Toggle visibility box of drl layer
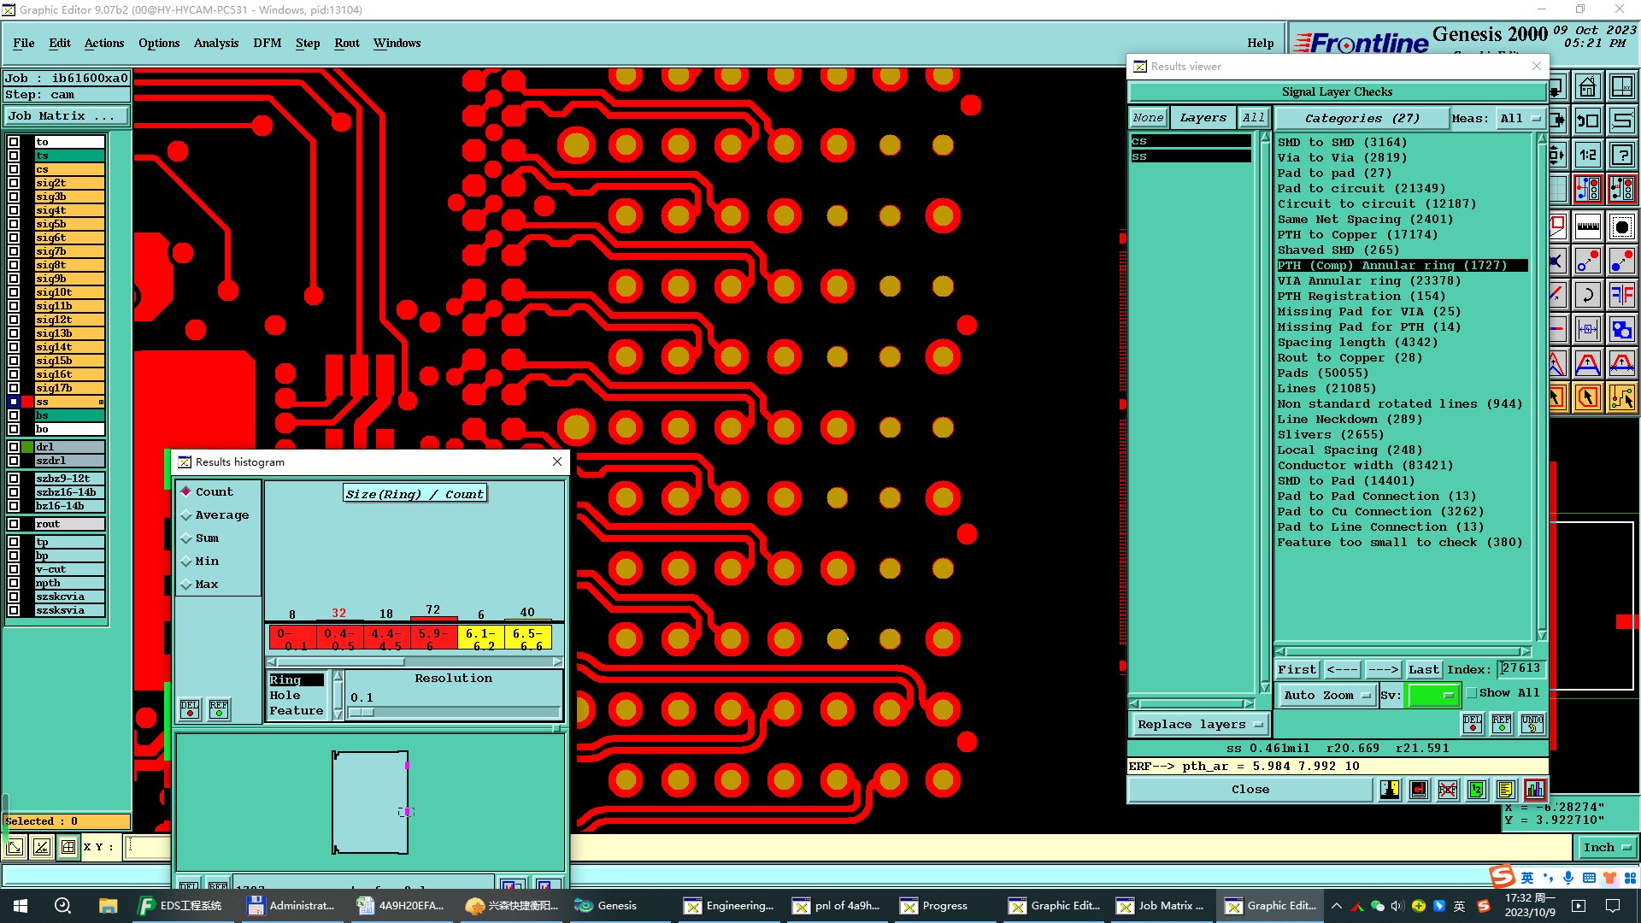The image size is (1641, 923). [14, 447]
